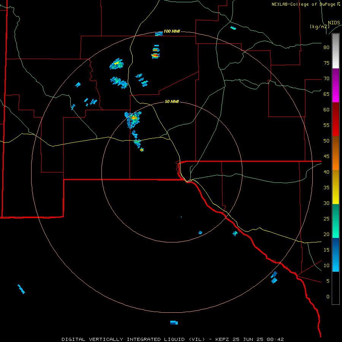Click the 10 value on the scale

[326, 266]
